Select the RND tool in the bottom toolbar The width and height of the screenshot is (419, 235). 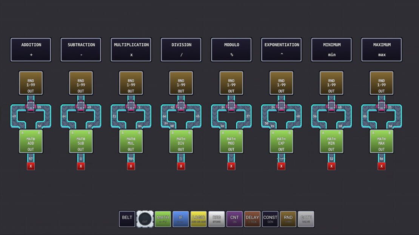[288, 219]
